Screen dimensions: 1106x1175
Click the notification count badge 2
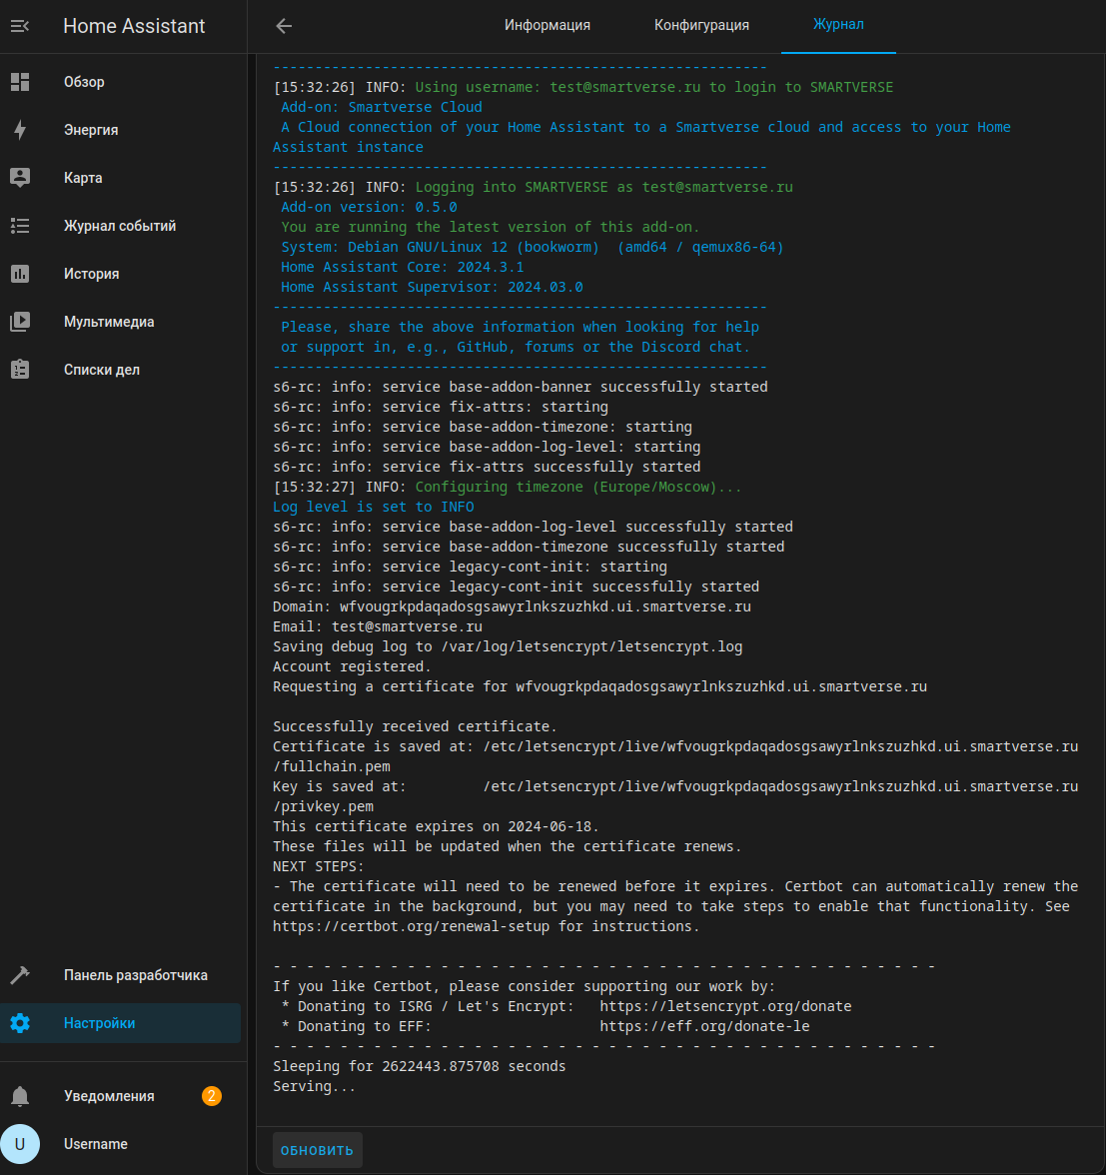[212, 1096]
